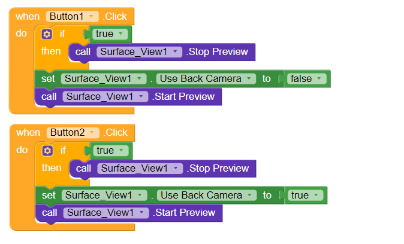Open the Use Back Camera property dropdown under Button1
This screenshot has height=244, width=404.
click(207, 79)
